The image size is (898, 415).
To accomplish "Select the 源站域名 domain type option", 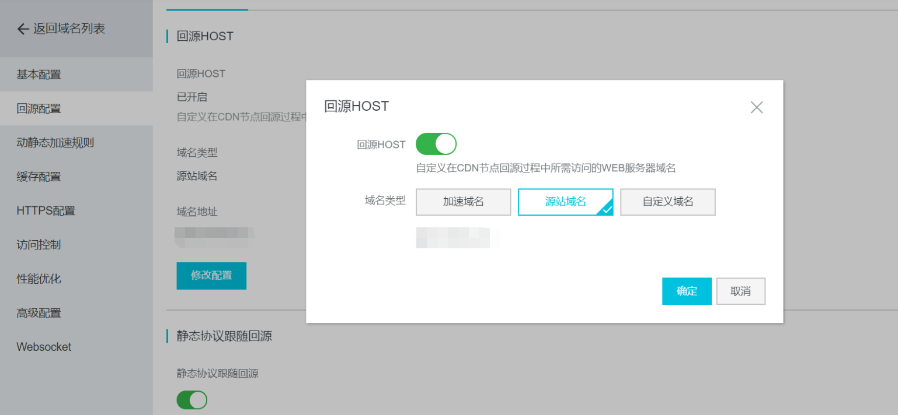I will (x=565, y=202).
